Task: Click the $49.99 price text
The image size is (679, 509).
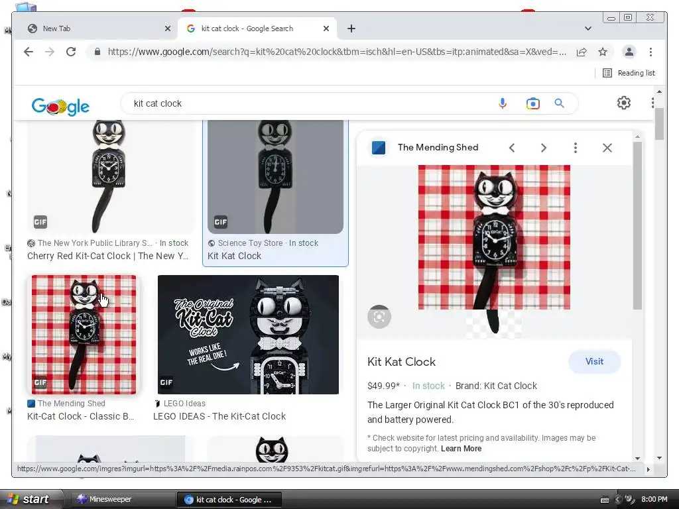Action: 383,386
